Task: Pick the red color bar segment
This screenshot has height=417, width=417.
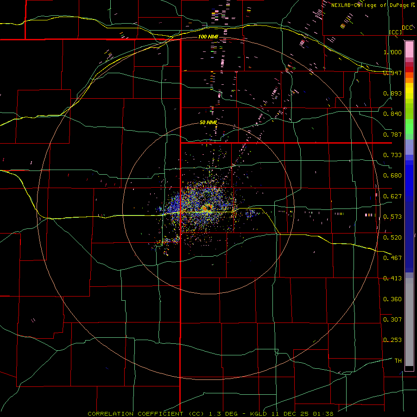Action: tap(409, 69)
